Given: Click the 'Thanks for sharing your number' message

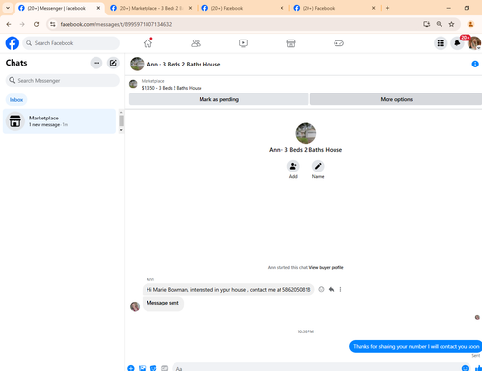Looking at the screenshot, I should point(415,346).
